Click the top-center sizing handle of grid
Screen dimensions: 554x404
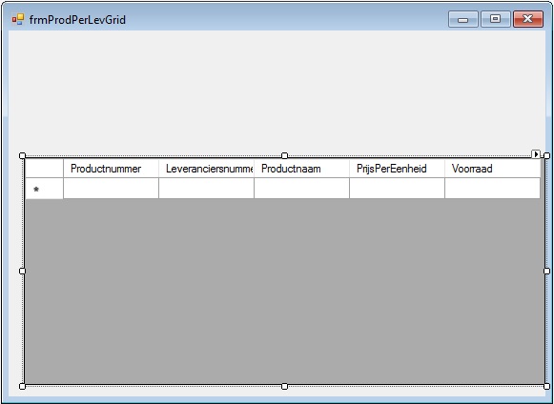pos(284,155)
